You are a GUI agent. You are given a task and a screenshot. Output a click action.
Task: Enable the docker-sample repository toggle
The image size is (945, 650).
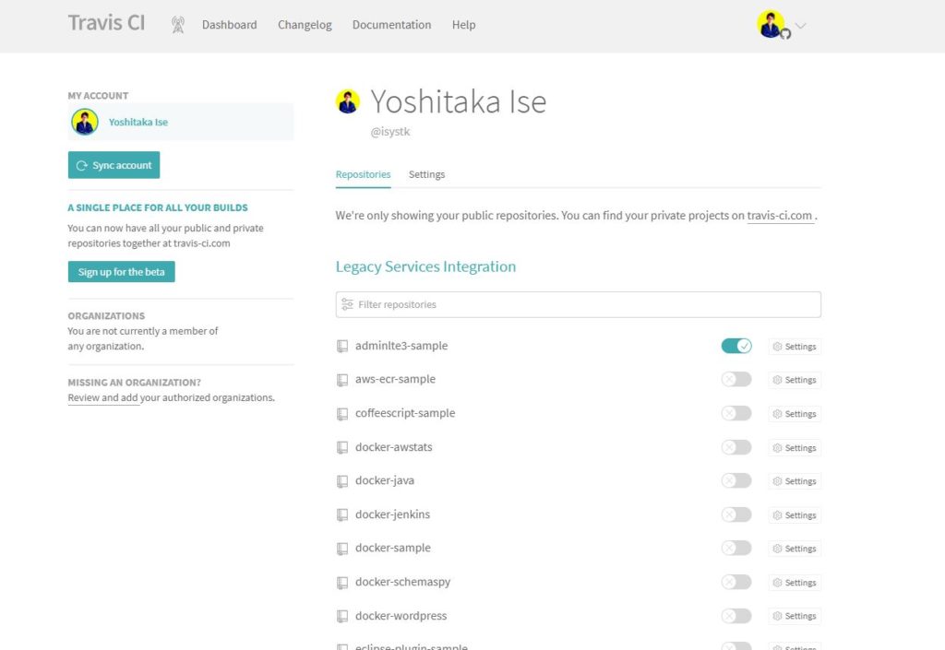pyautogui.click(x=736, y=548)
